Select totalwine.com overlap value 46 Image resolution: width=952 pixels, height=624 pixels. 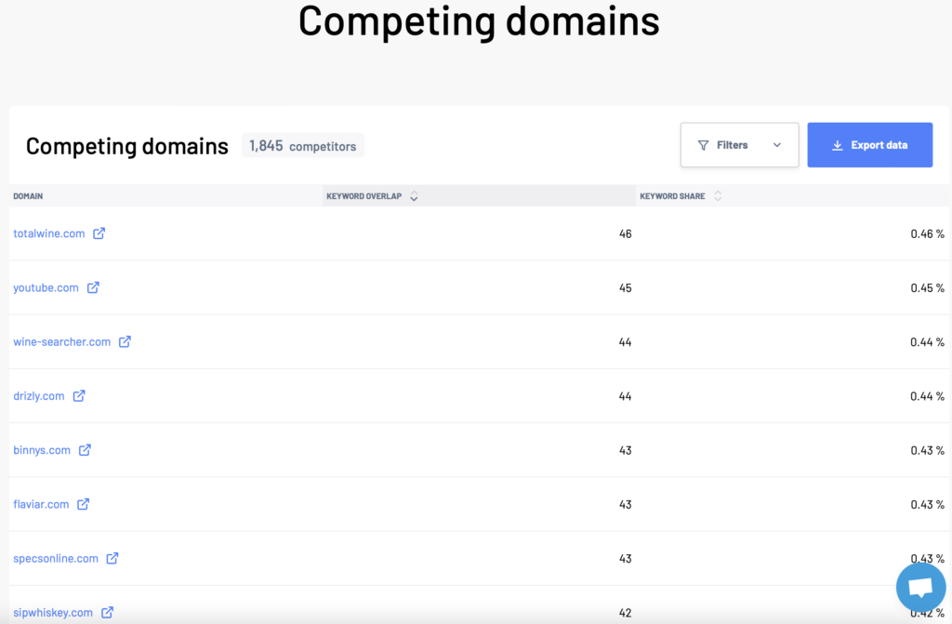click(x=626, y=234)
